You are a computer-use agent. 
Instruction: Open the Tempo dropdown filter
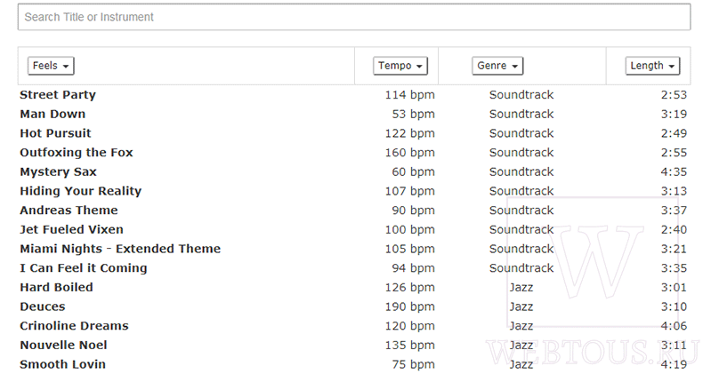(x=400, y=66)
